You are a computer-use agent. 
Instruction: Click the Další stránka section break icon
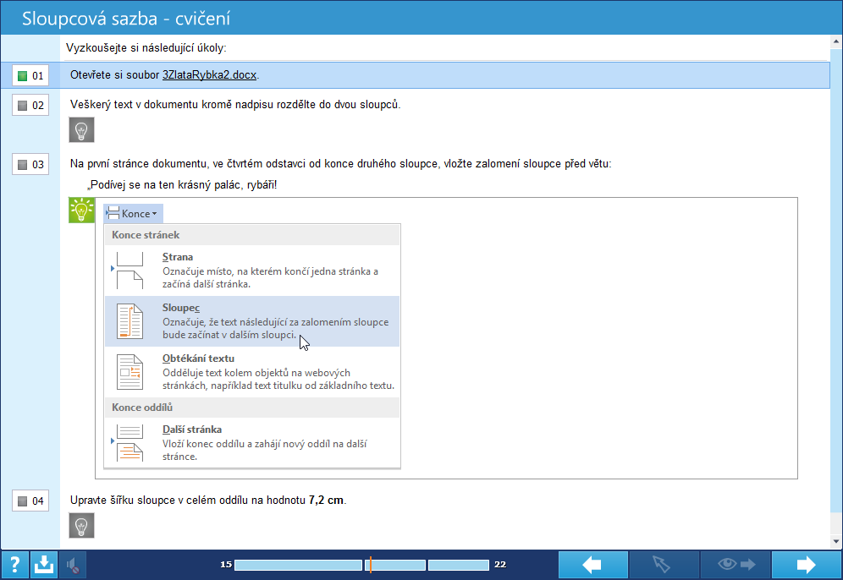(129, 442)
